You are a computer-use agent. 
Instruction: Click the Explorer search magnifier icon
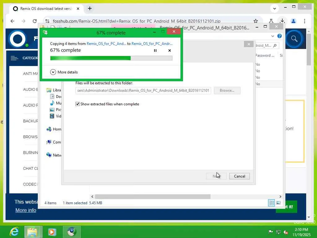click(275, 46)
